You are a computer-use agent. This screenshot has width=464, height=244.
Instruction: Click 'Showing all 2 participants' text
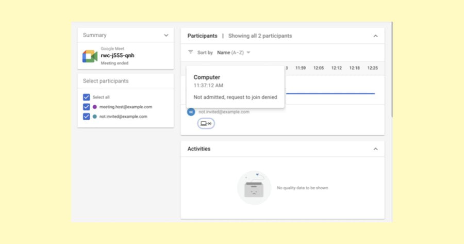pyautogui.click(x=260, y=36)
